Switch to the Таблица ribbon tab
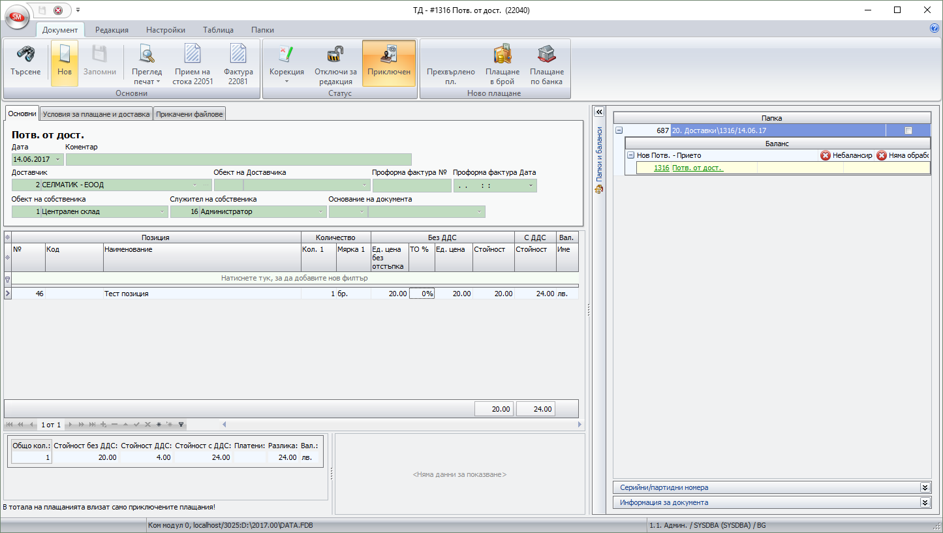 tap(218, 29)
